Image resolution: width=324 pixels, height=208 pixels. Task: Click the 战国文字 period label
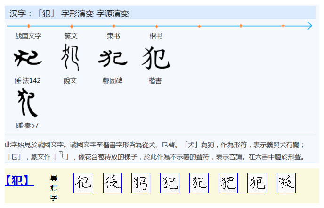[28, 36]
